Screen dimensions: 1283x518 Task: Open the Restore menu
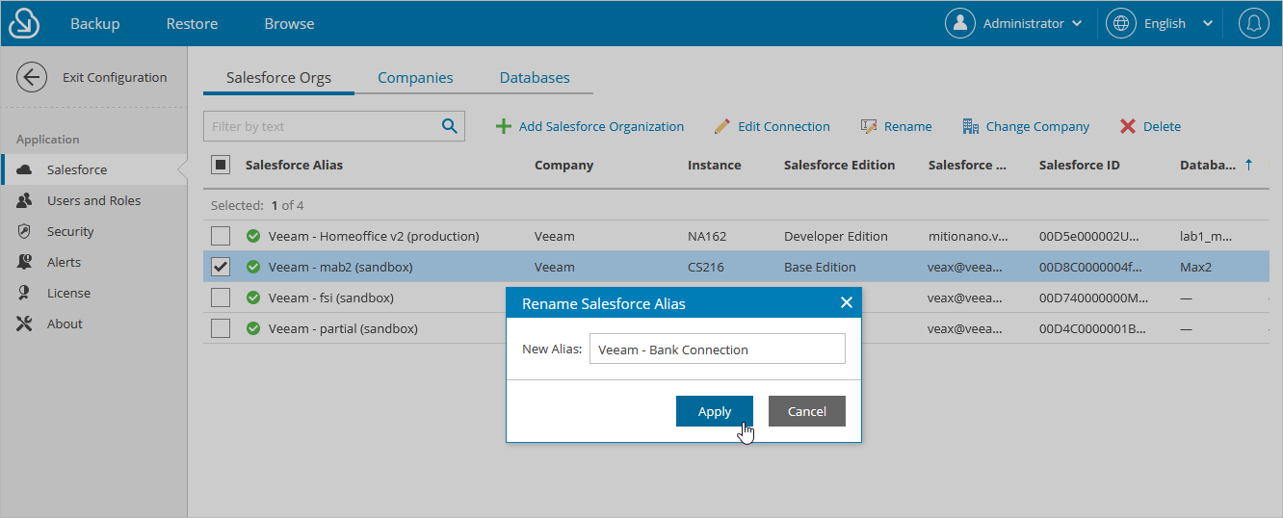192,23
